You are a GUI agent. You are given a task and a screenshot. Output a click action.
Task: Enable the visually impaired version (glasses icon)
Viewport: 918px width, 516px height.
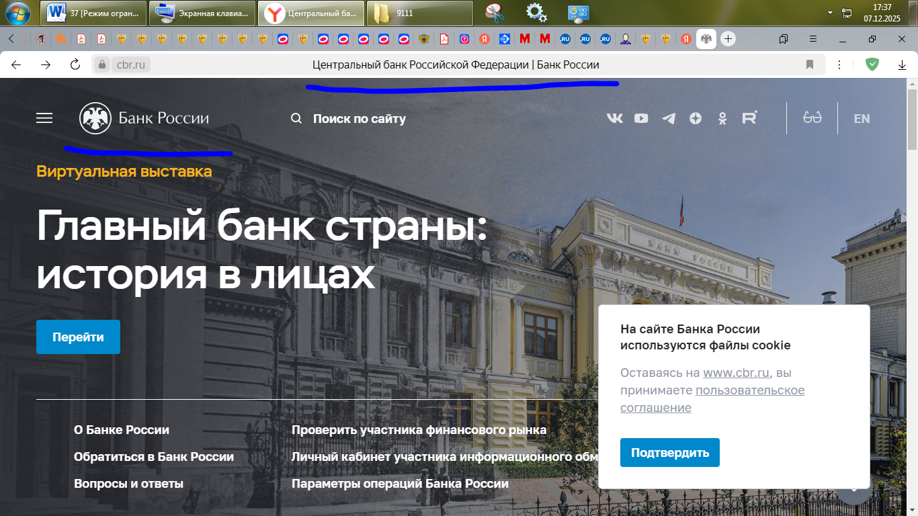click(x=812, y=118)
